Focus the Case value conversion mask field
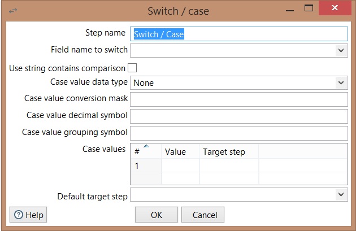 238,99
